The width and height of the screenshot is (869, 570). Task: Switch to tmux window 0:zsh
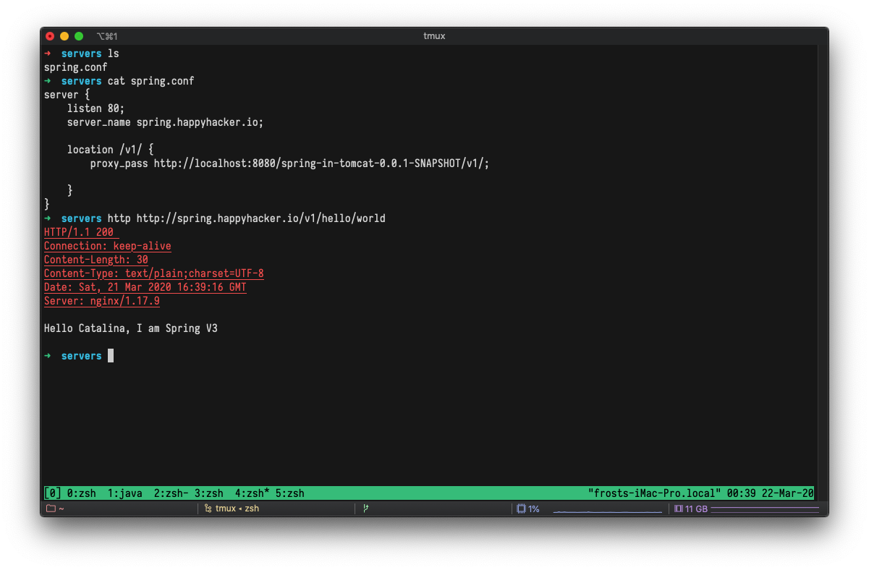(82, 493)
